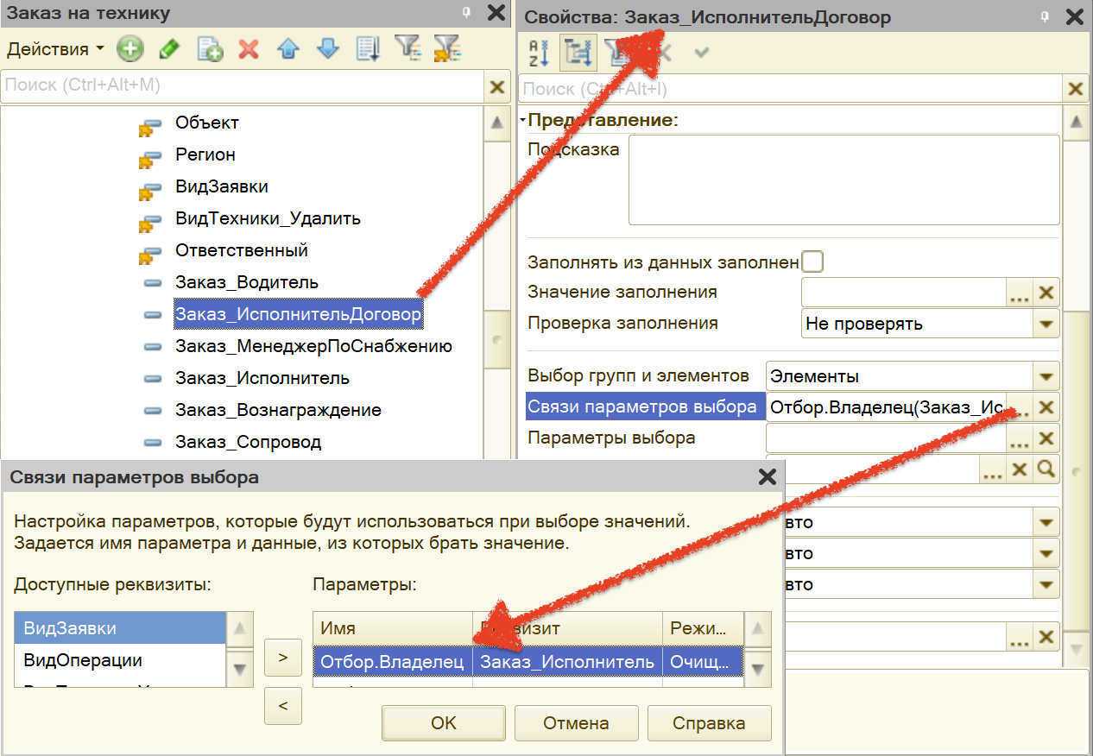Screen dimensions: 1093x756
Task: Open the 'Действия' menu
Action: coord(55,49)
